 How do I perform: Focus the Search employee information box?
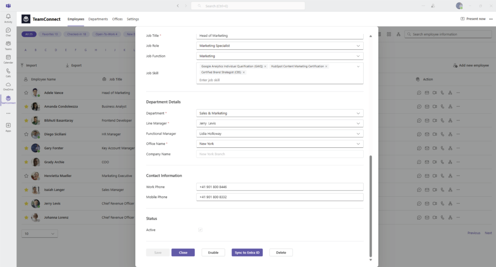point(448,34)
